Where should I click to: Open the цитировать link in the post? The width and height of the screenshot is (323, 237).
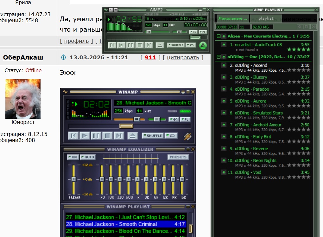[183, 57]
